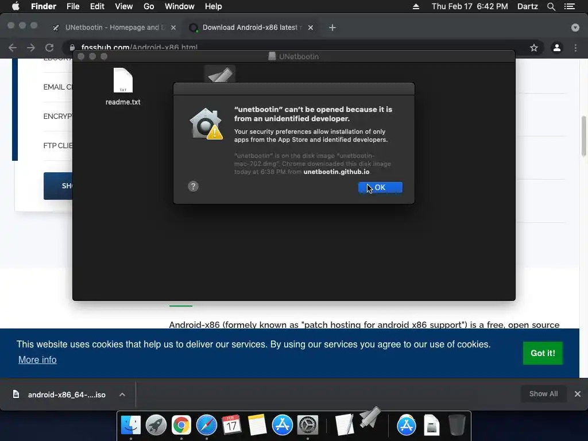Switch to UNetbootin Homepage tab
Screen dimensions: 588x441
click(114, 28)
